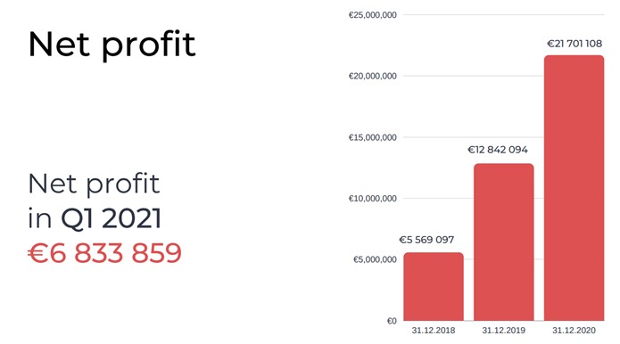
Task: Click the €20,000,000 horizontal gridline
Action: (474, 76)
